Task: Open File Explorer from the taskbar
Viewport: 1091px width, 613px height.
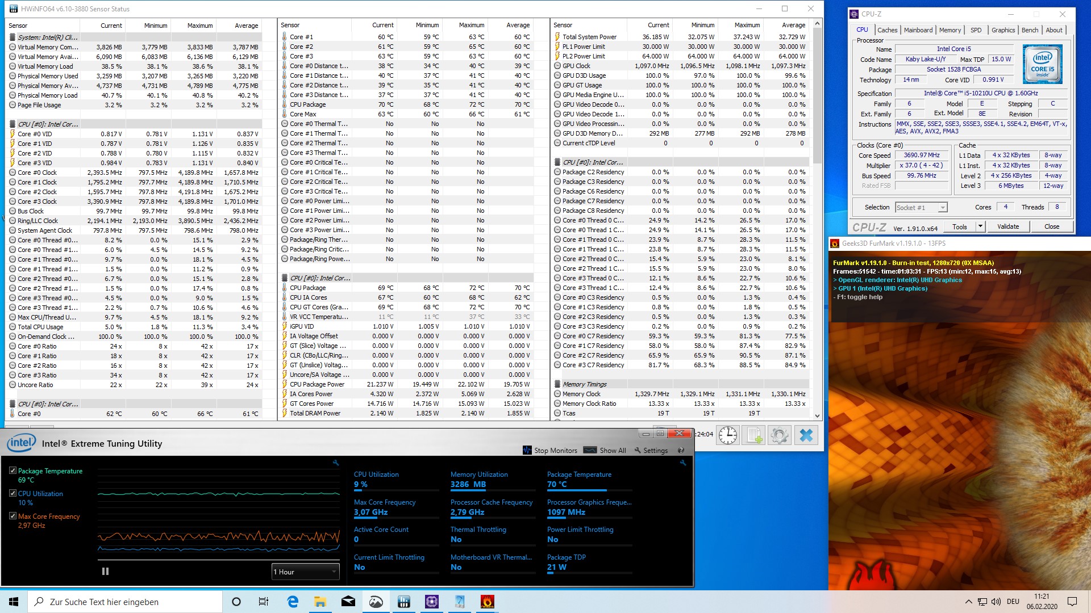Action: click(x=320, y=602)
